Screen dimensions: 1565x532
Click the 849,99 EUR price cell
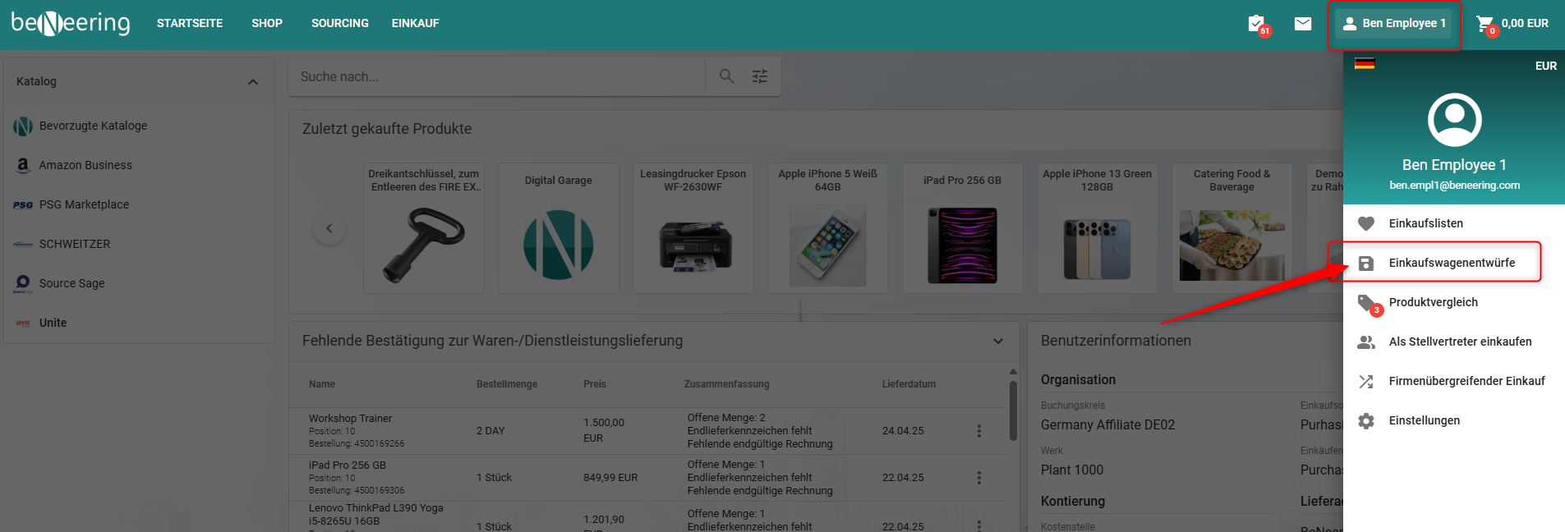coord(610,478)
